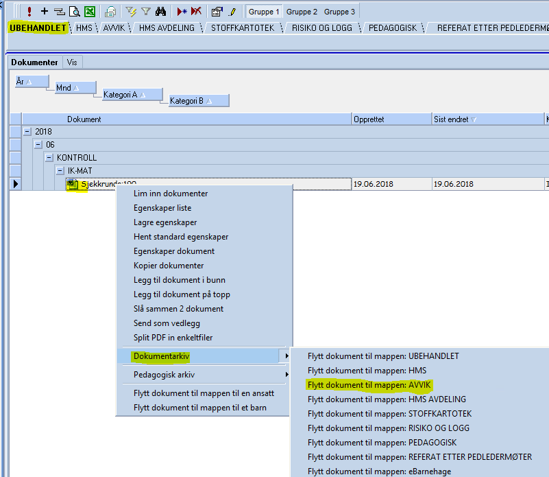Click the Kategori B grouping field
Image resolution: width=549 pixels, height=477 pixels.
199,101
